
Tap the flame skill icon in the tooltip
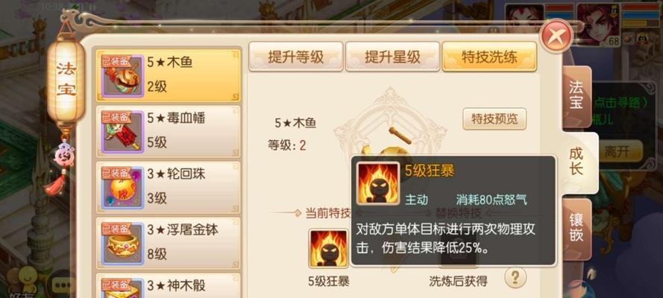point(378,183)
